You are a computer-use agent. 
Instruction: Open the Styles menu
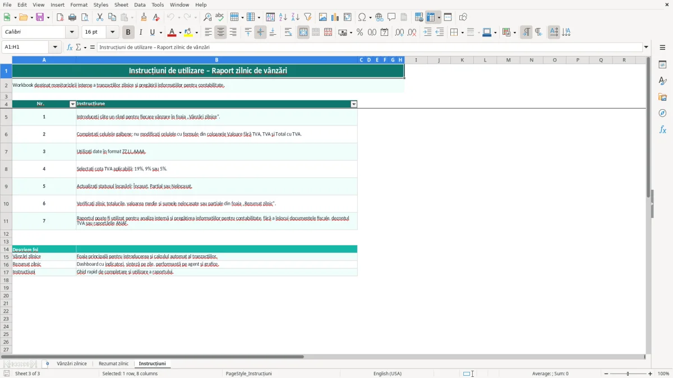coord(101,4)
